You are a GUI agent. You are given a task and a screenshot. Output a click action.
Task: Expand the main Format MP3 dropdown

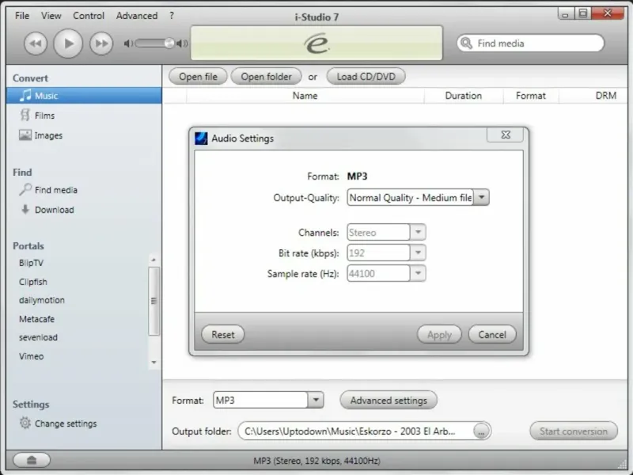pyautogui.click(x=316, y=400)
